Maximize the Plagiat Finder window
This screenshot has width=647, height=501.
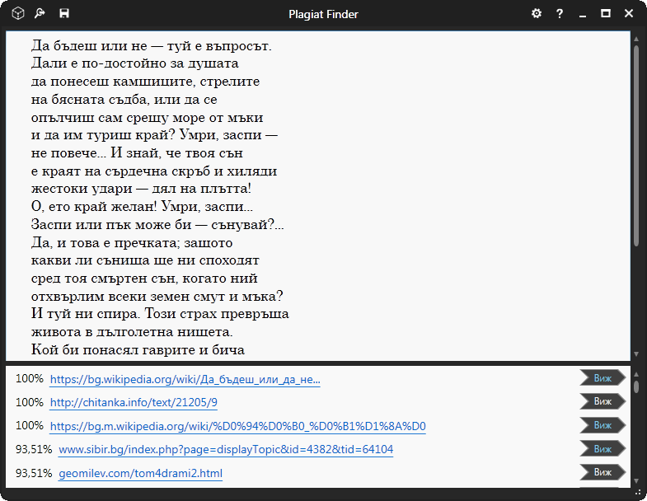point(605,13)
